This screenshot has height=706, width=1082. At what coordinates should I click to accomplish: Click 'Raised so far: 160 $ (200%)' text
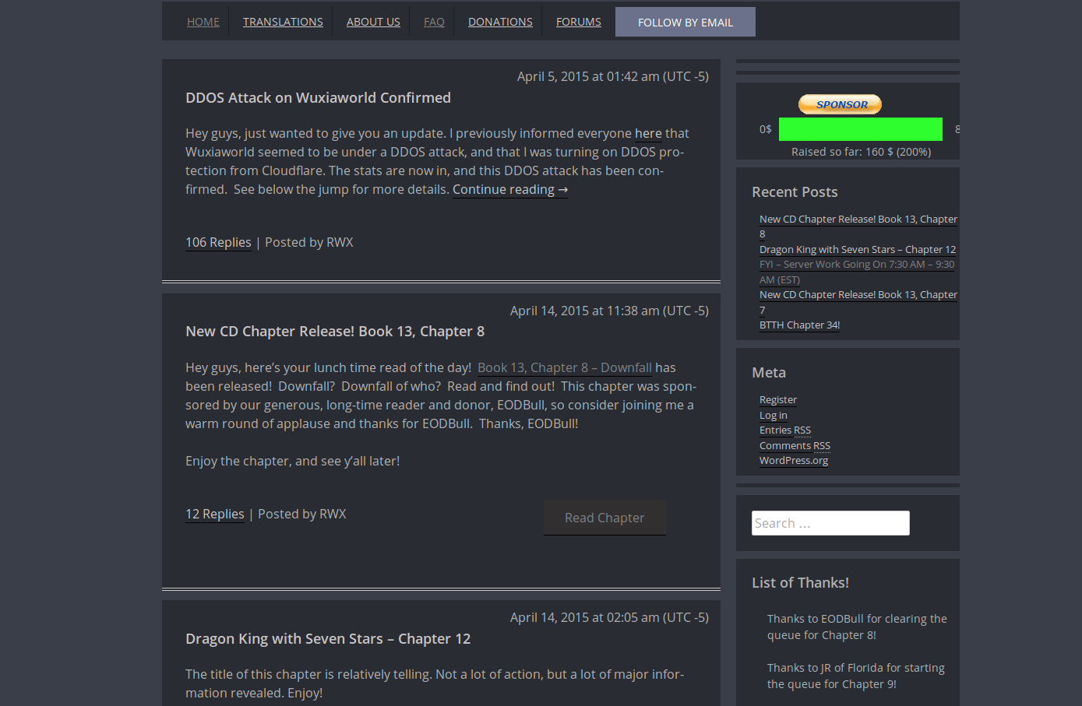861,152
